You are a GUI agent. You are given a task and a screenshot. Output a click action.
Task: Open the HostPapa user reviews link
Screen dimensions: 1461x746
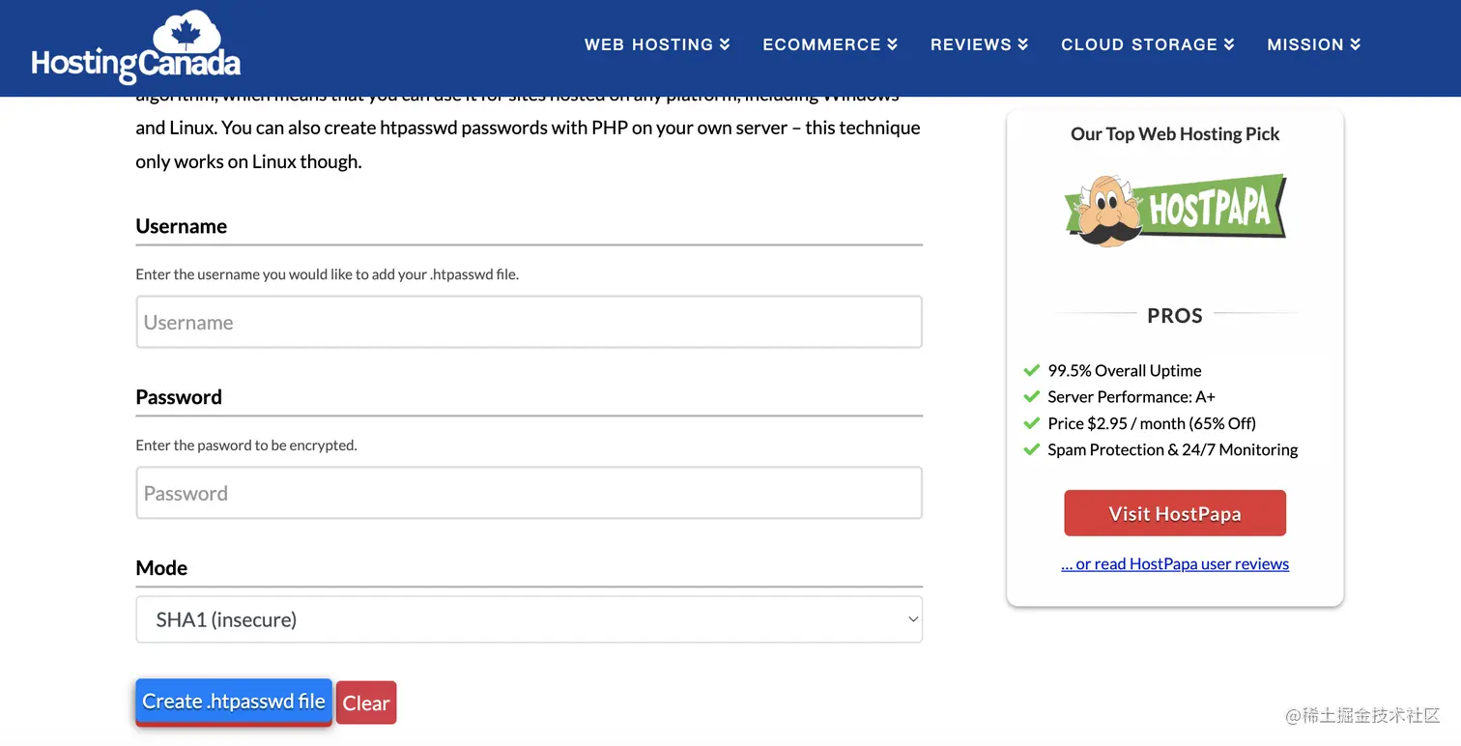[1174, 563]
